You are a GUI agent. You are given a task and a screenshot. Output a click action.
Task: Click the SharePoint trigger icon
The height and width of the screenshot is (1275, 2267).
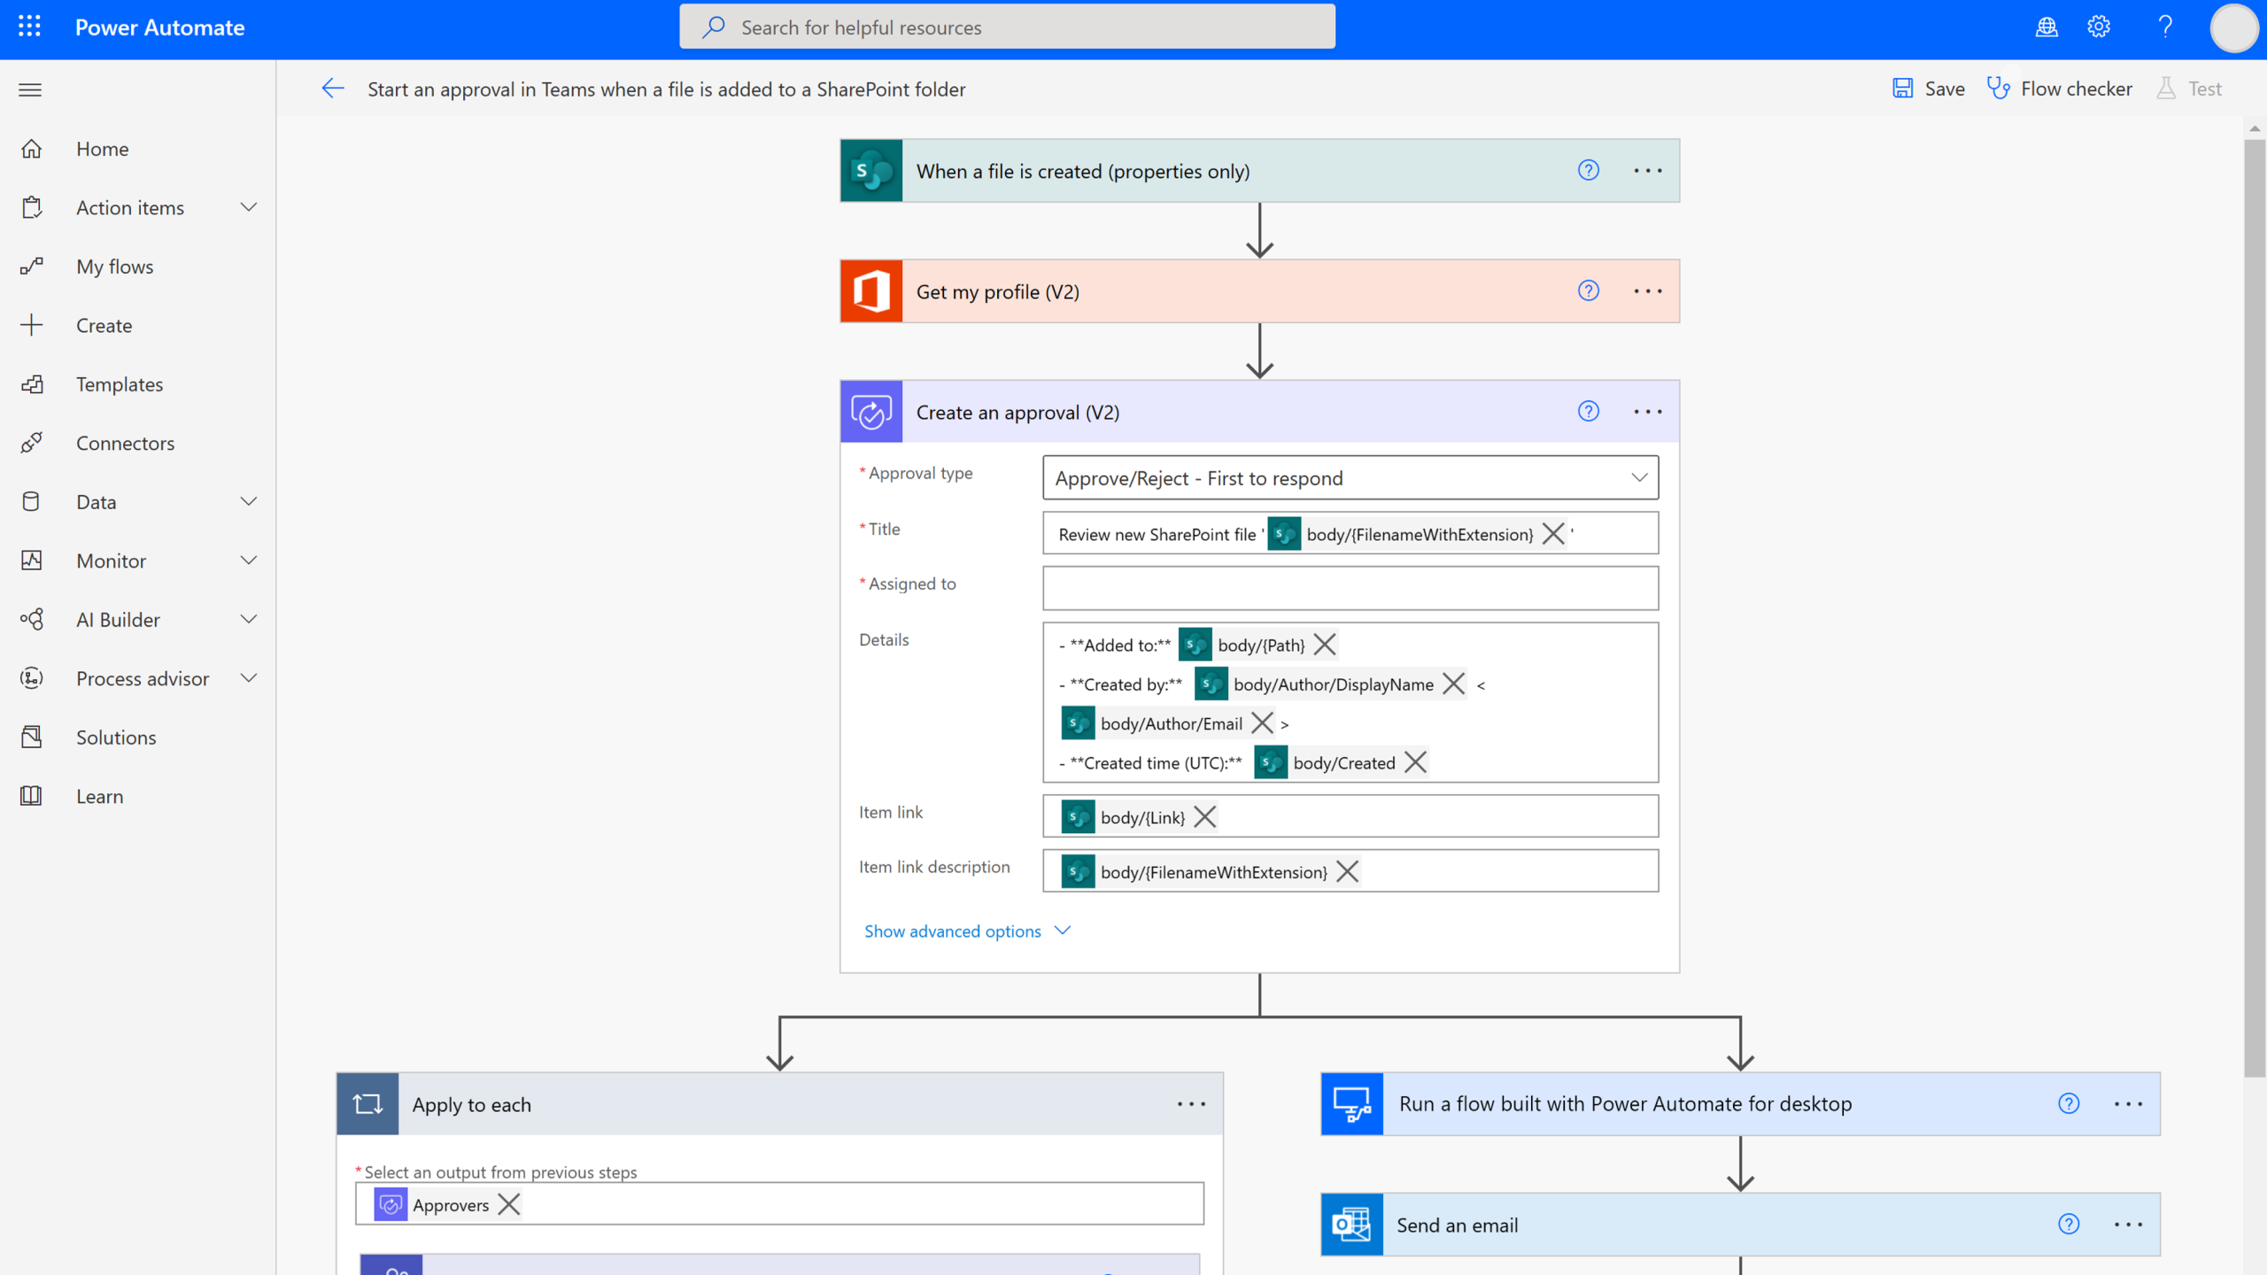click(870, 170)
